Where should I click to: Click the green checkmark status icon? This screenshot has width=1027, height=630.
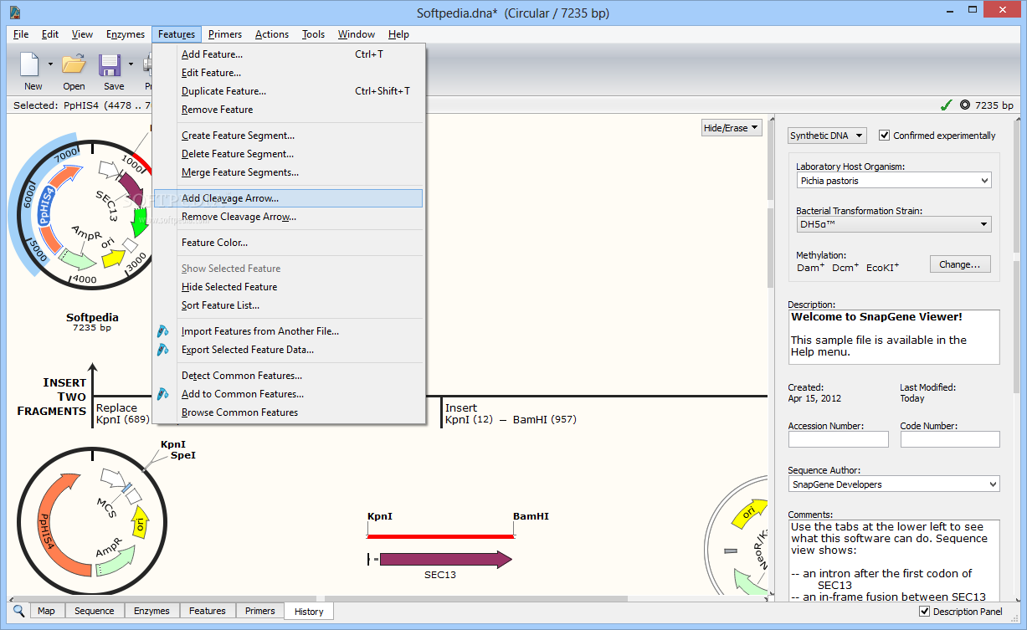[946, 105]
